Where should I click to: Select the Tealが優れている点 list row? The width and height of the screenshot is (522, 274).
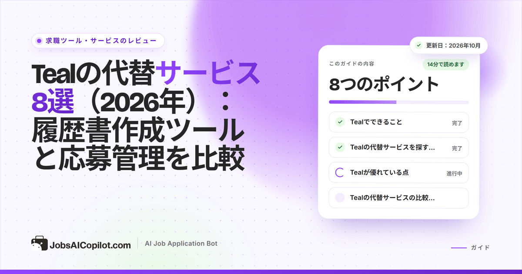point(398,173)
